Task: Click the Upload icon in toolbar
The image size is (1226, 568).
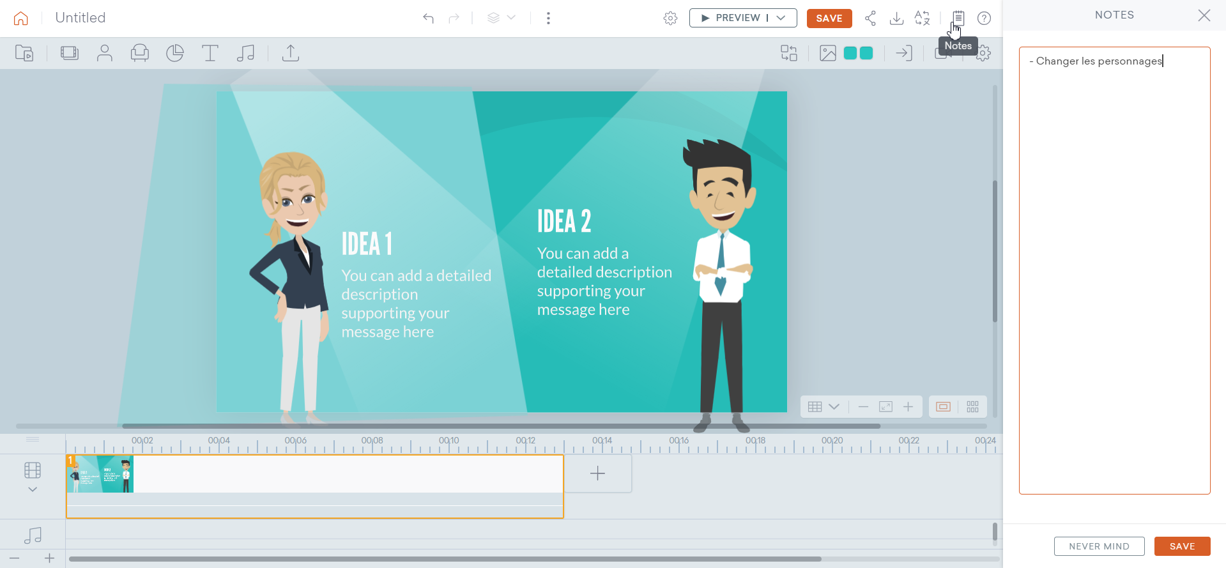Action: (x=291, y=53)
